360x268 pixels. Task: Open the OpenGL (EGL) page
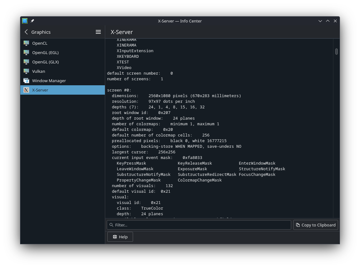point(62,52)
